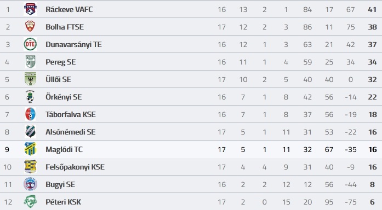Click the Felsőpakonyi KSE striped badge
382x210 pixels.
pyautogui.click(x=31, y=167)
